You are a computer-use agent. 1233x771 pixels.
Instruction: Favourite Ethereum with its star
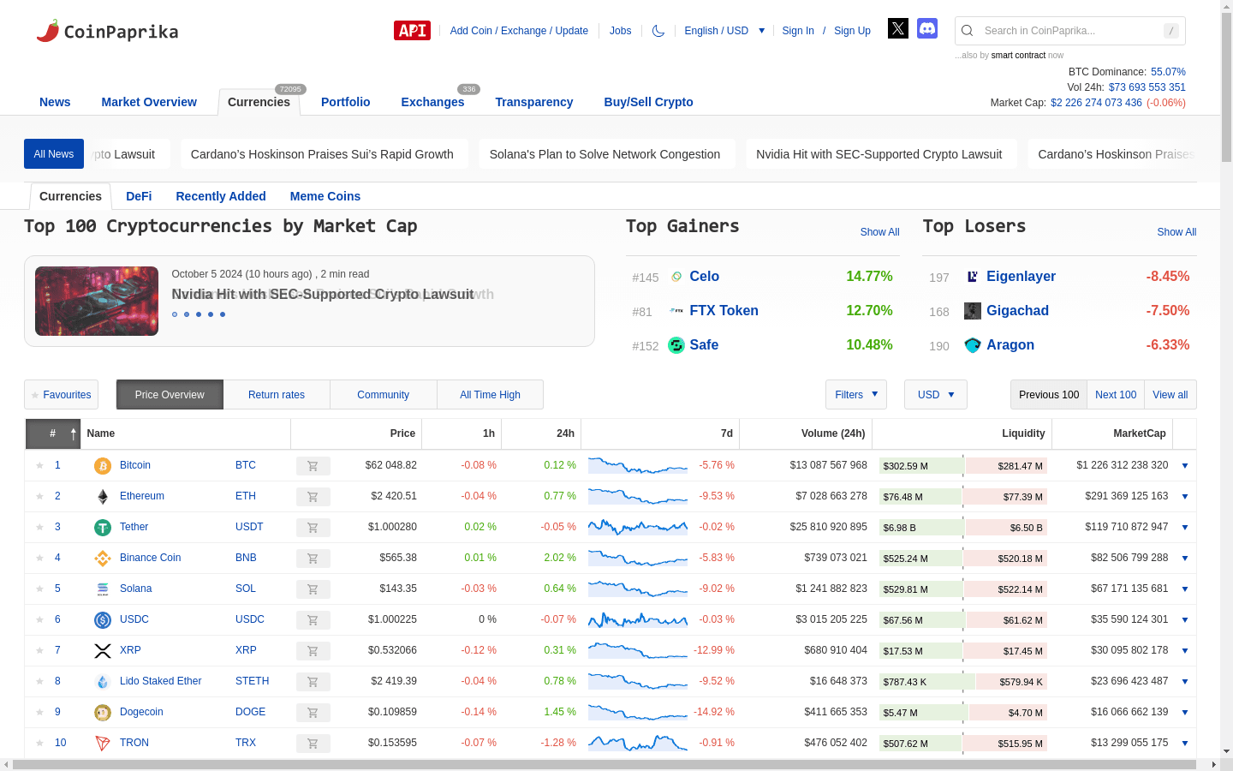[x=39, y=496]
